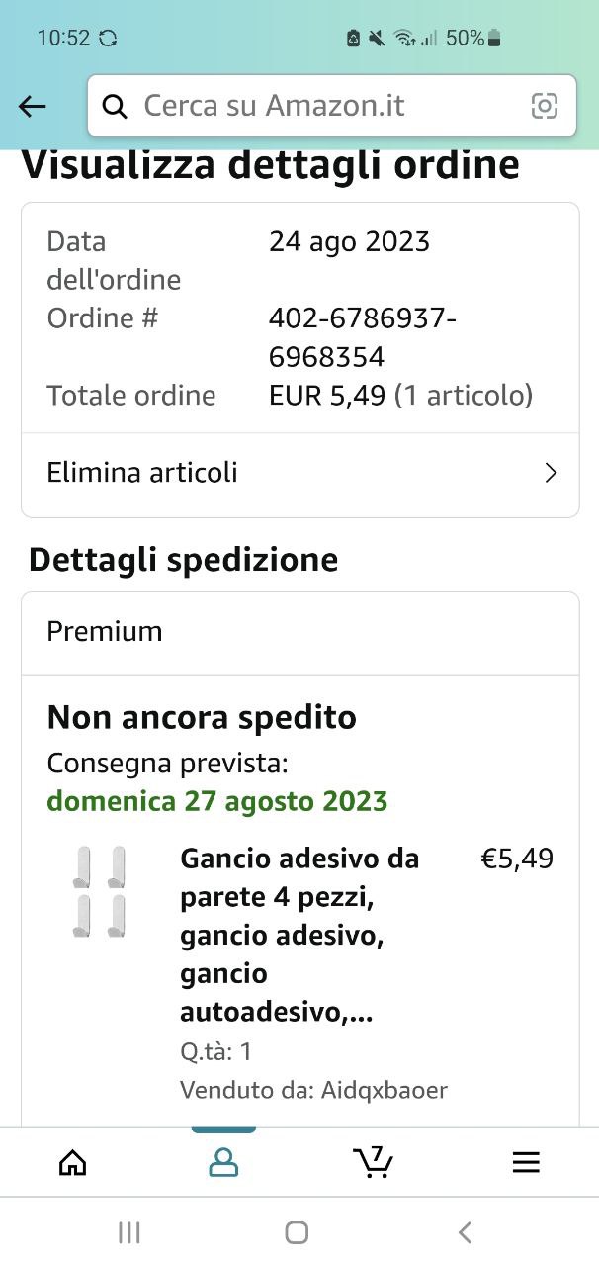The width and height of the screenshot is (599, 1266).
Task: Select the order number 402-6786937-6968354
Action: tap(363, 337)
